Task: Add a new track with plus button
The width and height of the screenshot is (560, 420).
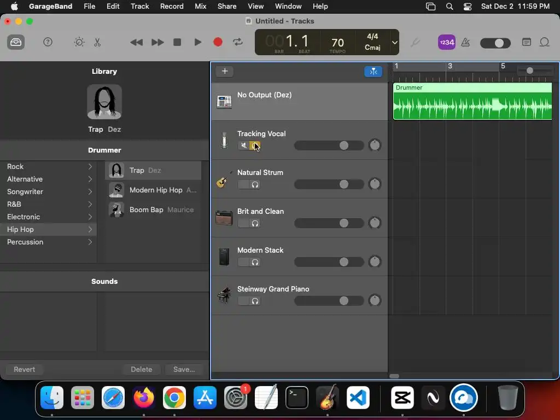Action: [x=225, y=71]
